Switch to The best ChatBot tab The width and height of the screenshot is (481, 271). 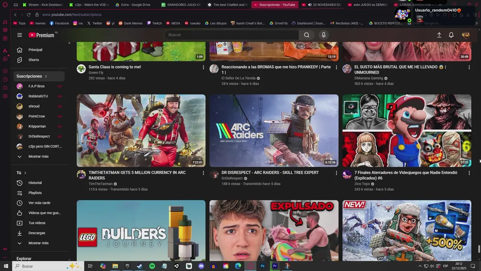227,5
